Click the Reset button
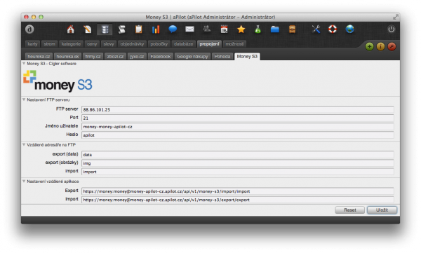The height and width of the screenshot is (253, 421). click(x=350, y=210)
